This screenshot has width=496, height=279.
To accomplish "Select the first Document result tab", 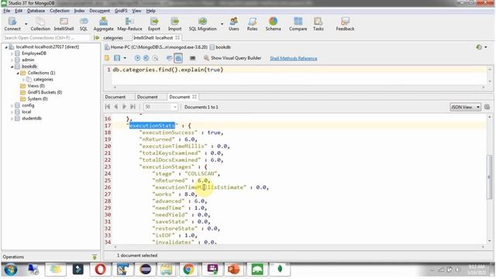I will point(115,97).
